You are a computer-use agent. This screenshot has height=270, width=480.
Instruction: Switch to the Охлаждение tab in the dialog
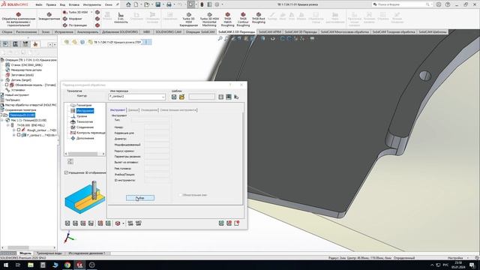click(149, 110)
